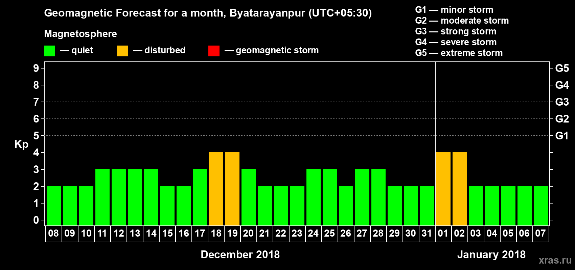Click the orange bar for January 02
The width and height of the screenshot is (575, 270).
[x=460, y=189]
